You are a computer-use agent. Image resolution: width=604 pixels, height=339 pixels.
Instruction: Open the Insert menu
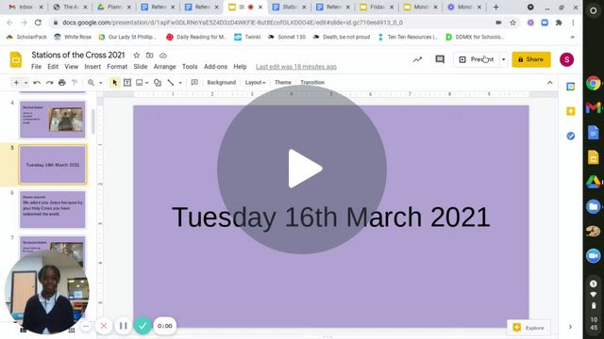[92, 67]
